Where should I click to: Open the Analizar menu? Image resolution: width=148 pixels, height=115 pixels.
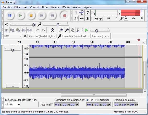point(77,7)
